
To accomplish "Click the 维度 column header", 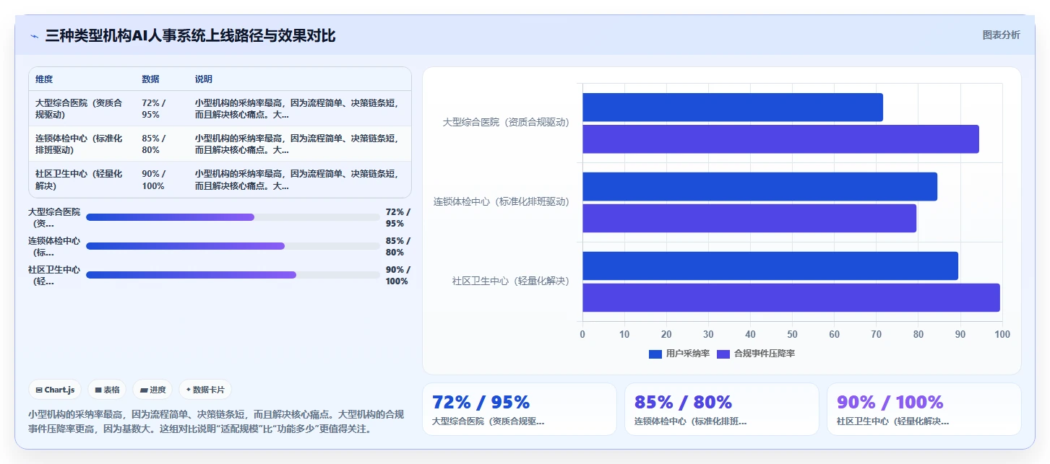I will [44, 79].
